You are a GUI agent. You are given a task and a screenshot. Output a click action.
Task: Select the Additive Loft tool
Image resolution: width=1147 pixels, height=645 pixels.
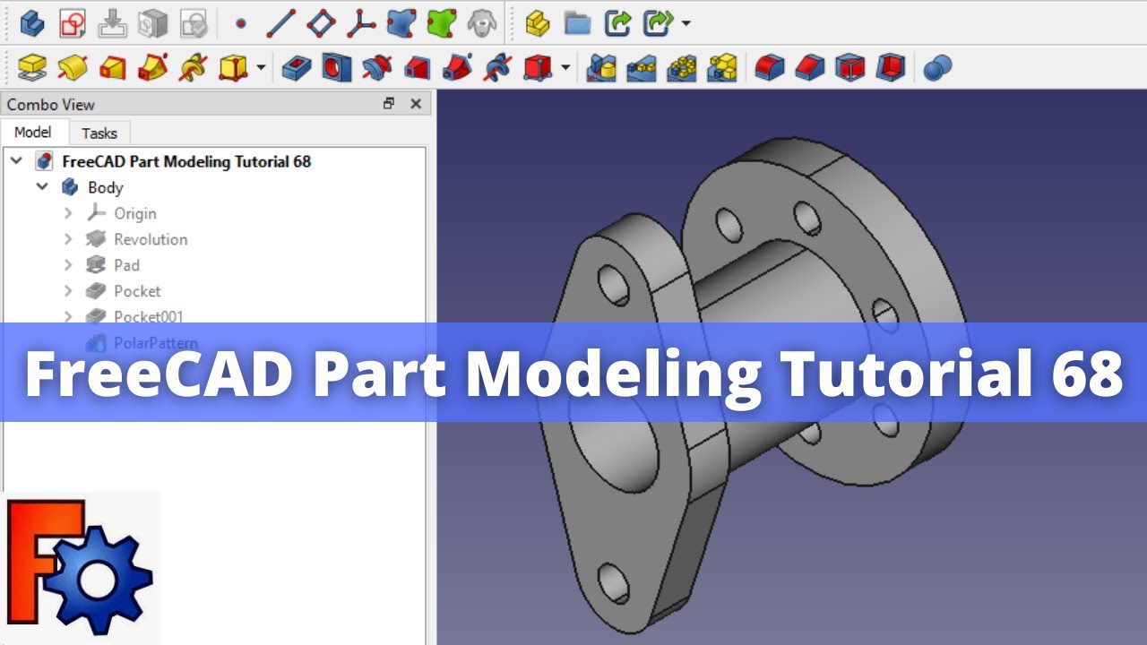pyautogui.click(x=113, y=67)
